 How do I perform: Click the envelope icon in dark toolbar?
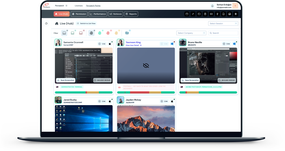211,14
